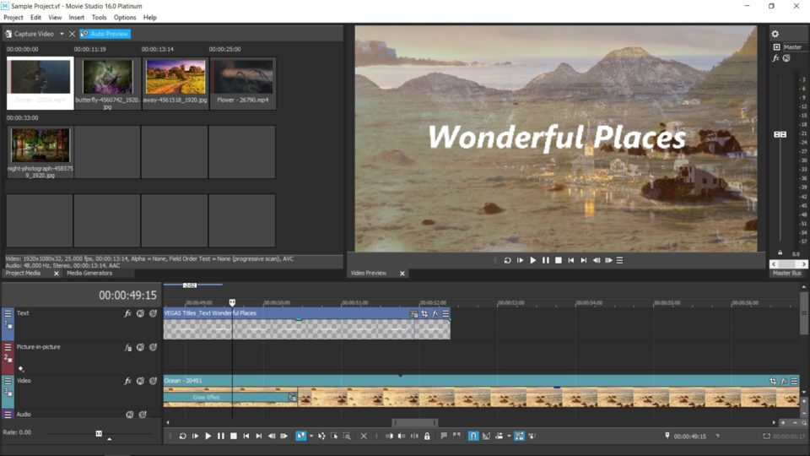Screen dimensions: 810x456
Task: Mute the Audio track
Action: tap(130, 415)
